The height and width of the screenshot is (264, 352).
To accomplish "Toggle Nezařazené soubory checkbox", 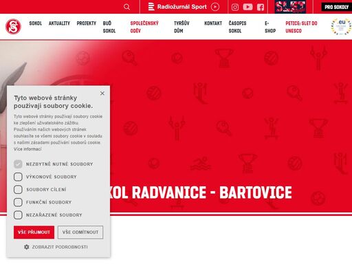I will click(x=18, y=215).
